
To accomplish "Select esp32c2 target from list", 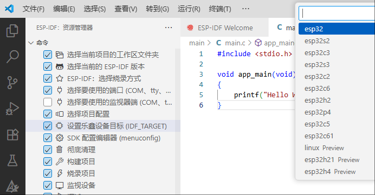I will point(337,77).
